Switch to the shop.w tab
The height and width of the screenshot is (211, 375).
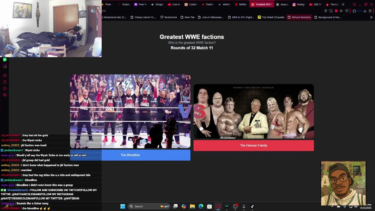[x=282, y=4]
